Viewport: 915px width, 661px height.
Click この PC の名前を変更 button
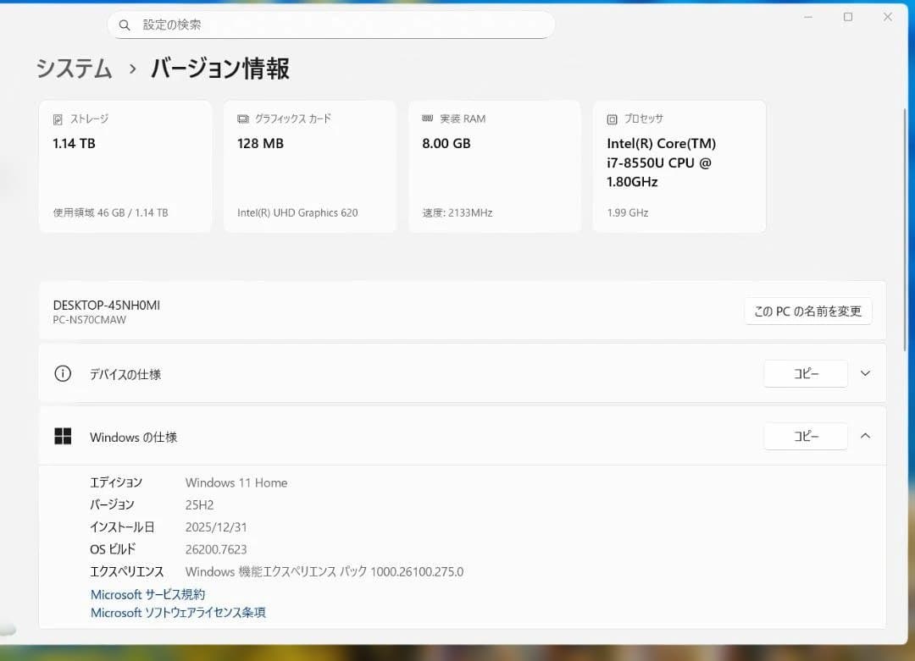pyautogui.click(x=807, y=311)
